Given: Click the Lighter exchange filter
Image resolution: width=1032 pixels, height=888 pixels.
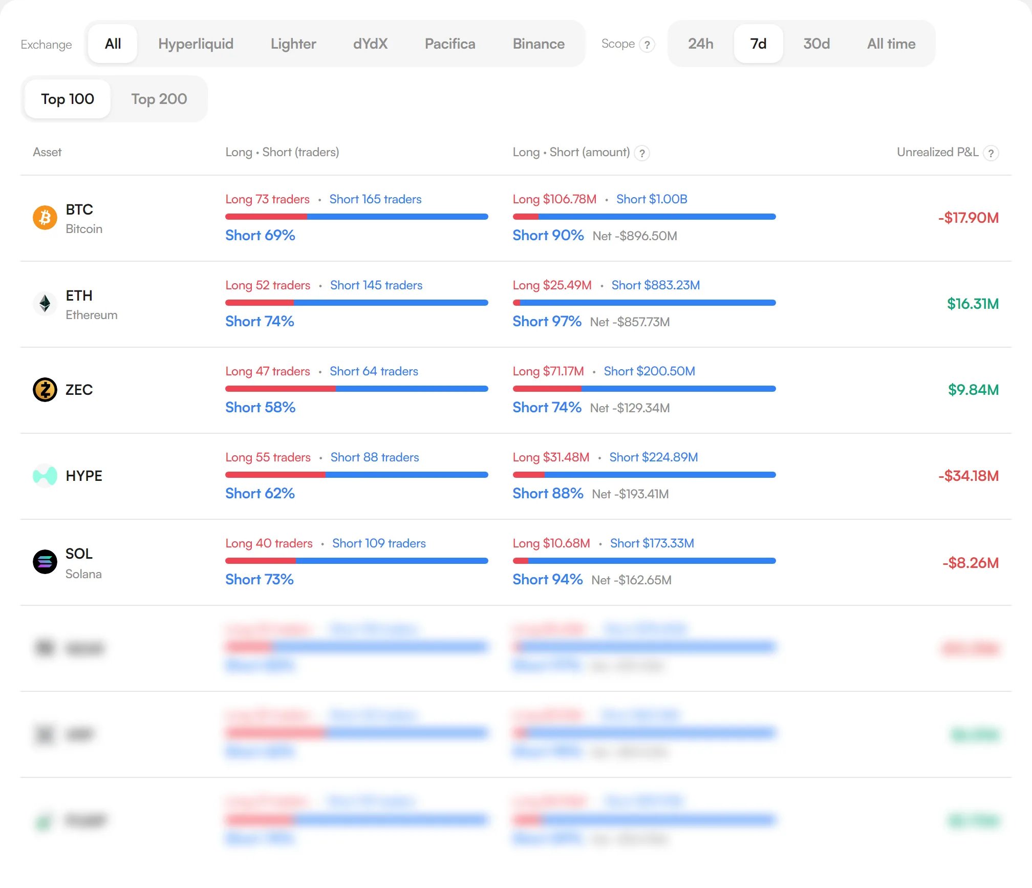Looking at the screenshot, I should [293, 44].
